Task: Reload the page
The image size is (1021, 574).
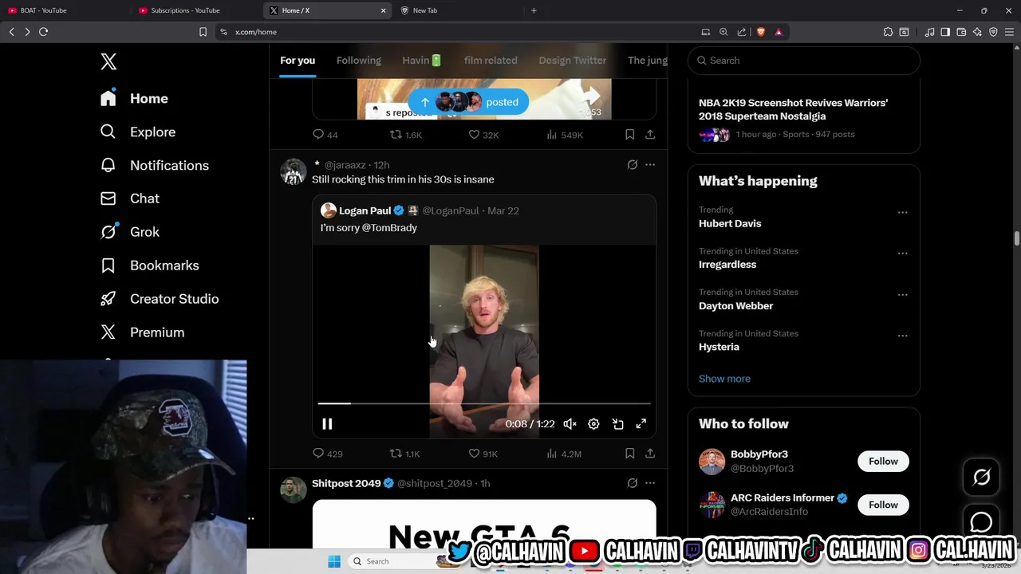Action: point(43,32)
